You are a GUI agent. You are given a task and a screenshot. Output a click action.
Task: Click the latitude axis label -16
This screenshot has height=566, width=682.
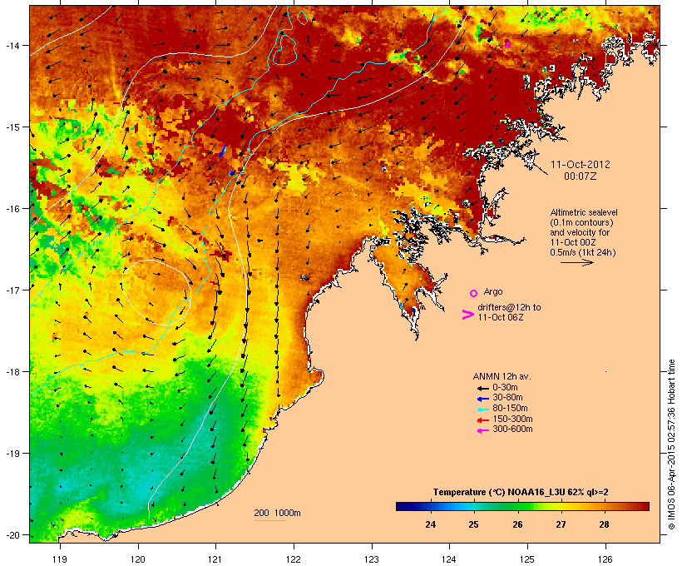12,209
